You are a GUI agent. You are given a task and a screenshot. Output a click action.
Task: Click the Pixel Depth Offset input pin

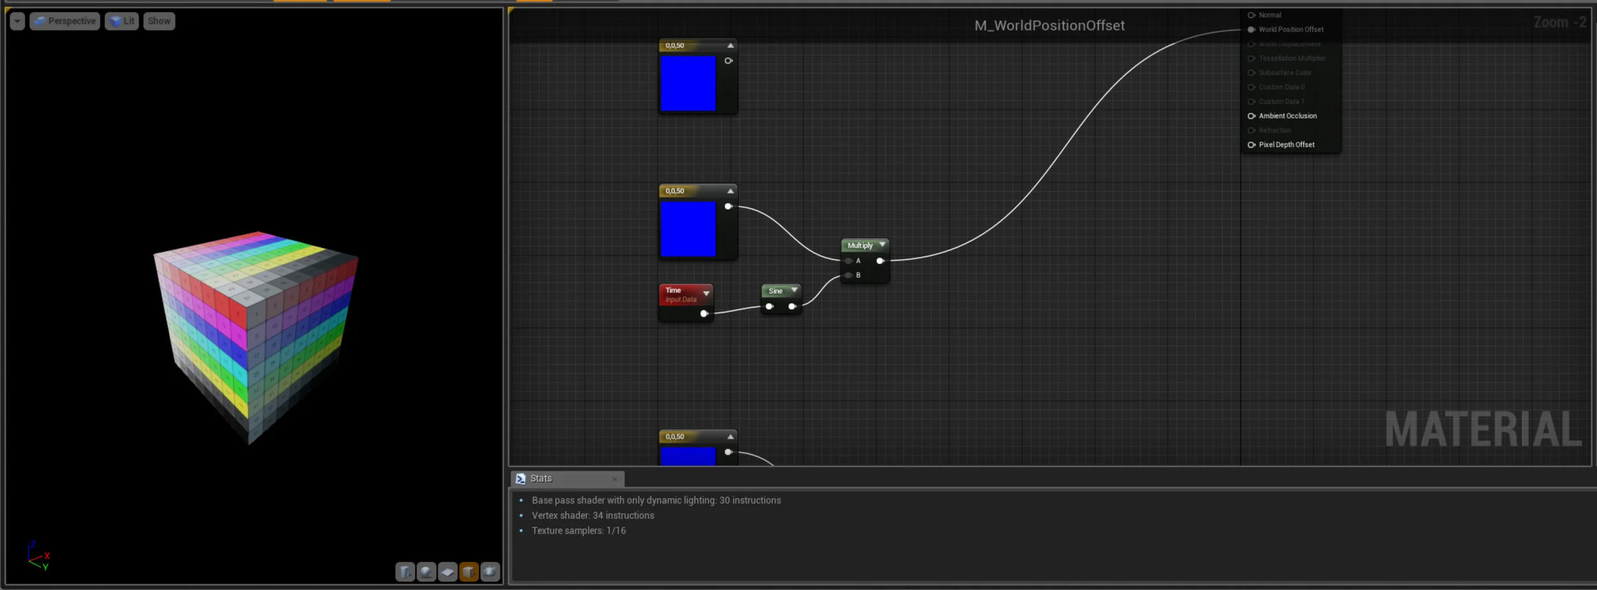1251,144
